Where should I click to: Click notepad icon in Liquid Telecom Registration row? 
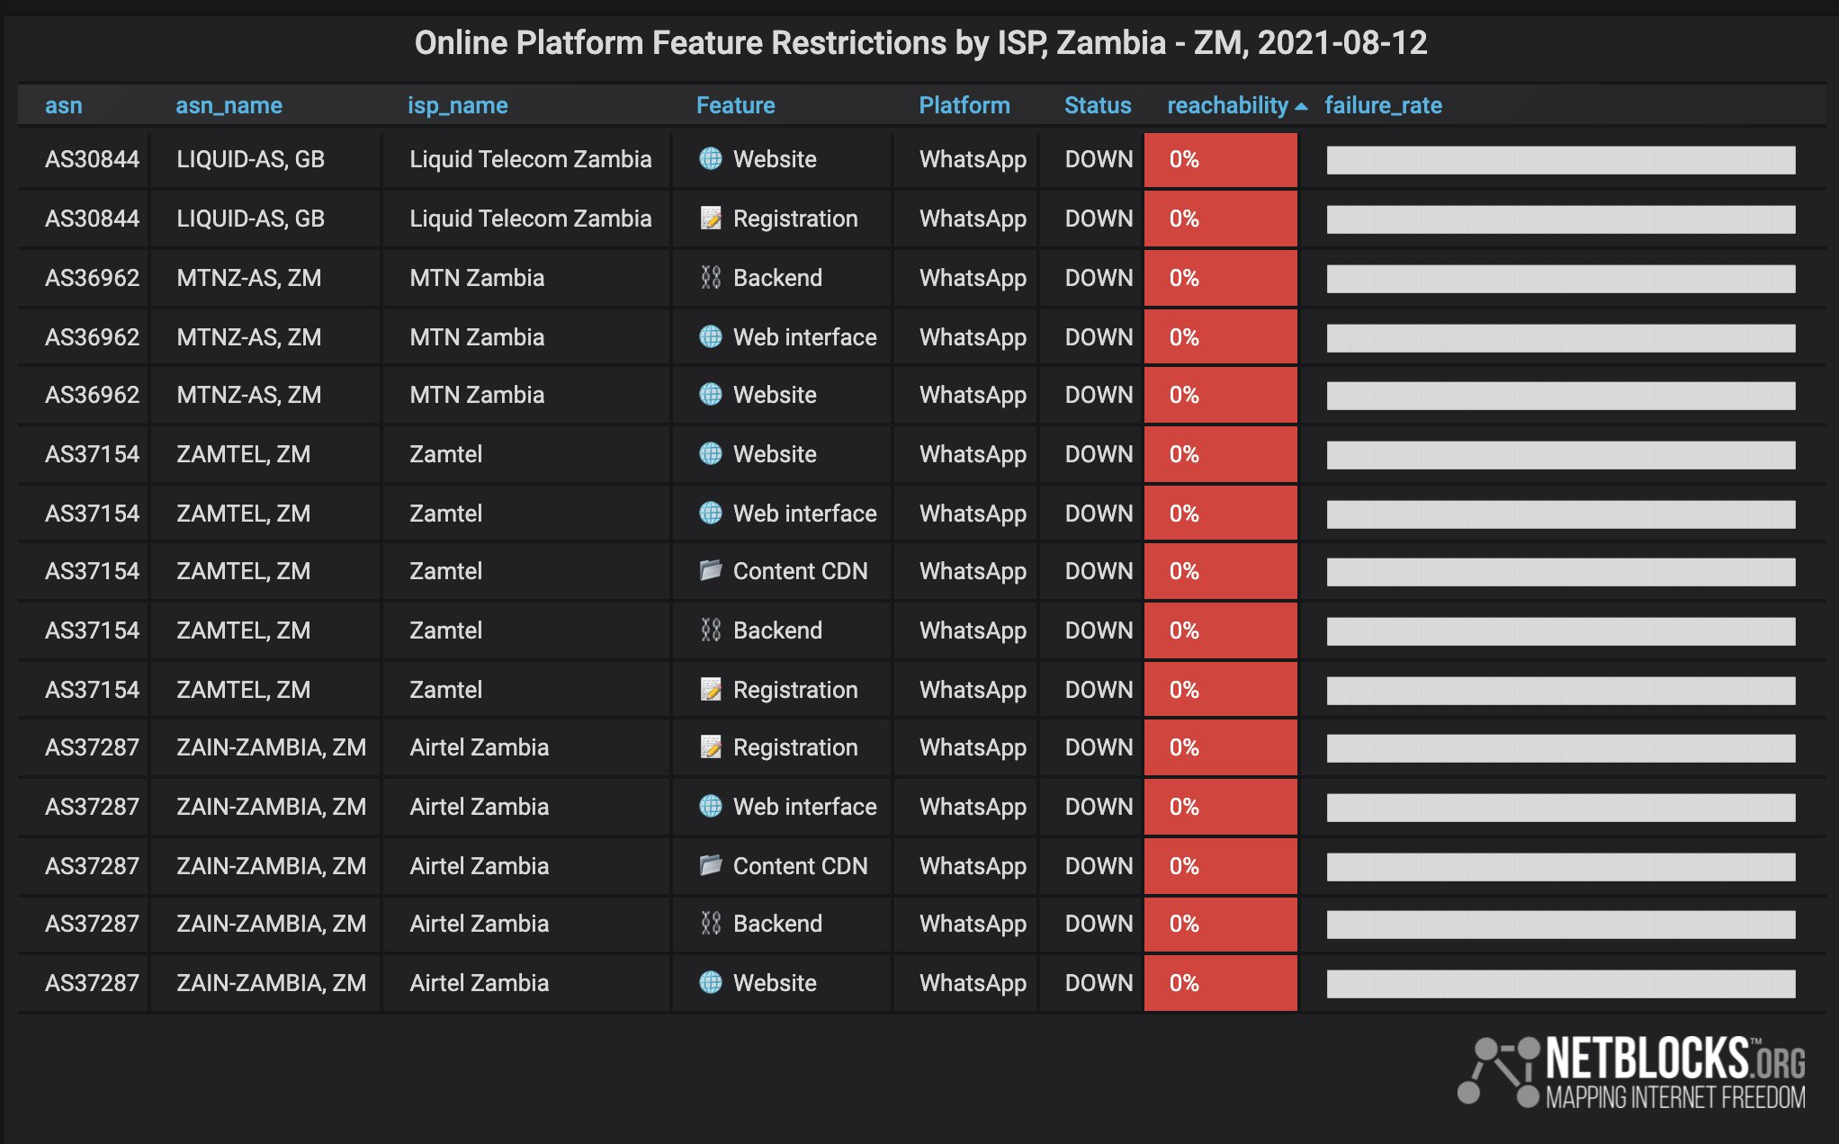tap(711, 219)
